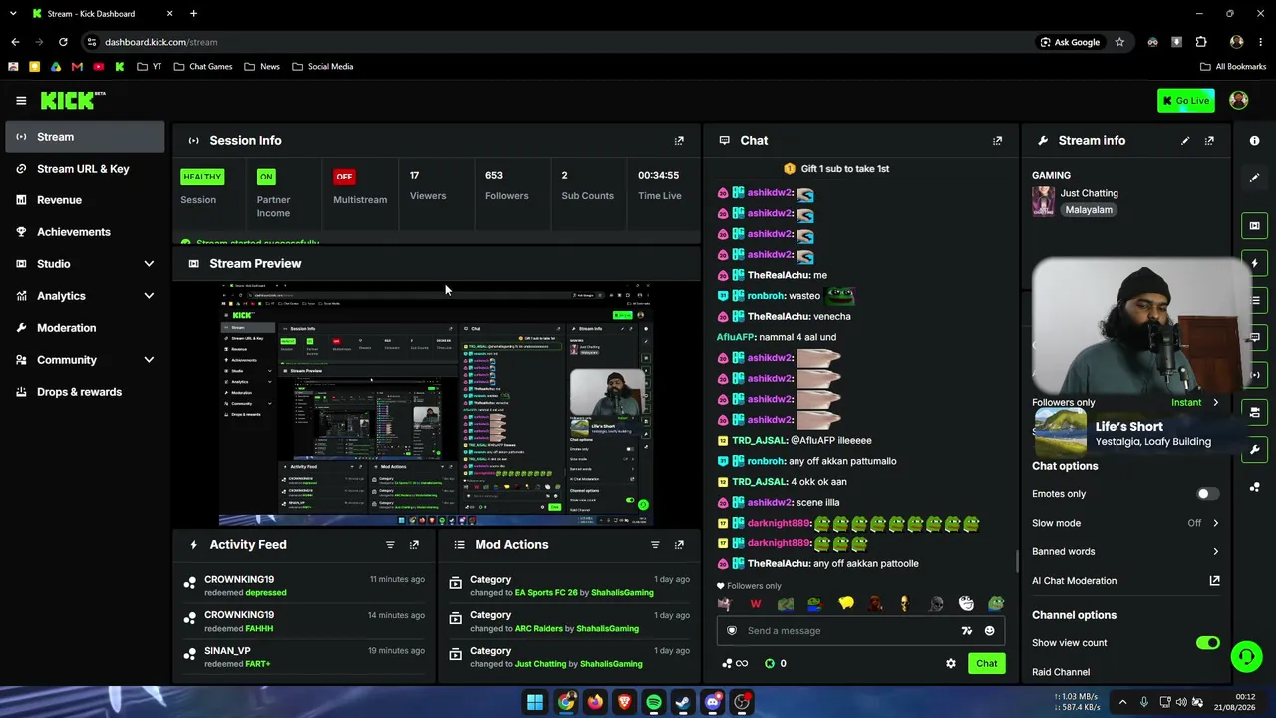Open Stream URL & Key page
The image size is (1276, 718).
tap(86, 169)
